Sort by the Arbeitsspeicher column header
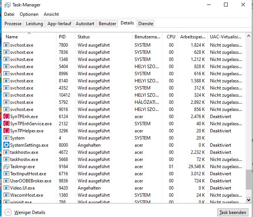This screenshot has height=217, width=253. click(193, 37)
